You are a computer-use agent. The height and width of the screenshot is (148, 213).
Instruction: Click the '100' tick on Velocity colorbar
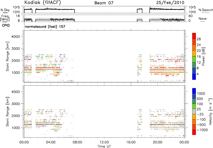click(200, 104)
